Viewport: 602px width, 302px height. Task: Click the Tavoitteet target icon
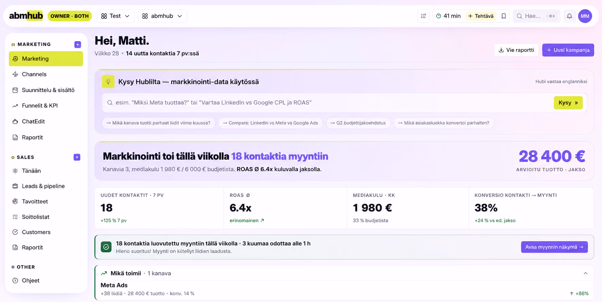15,201
